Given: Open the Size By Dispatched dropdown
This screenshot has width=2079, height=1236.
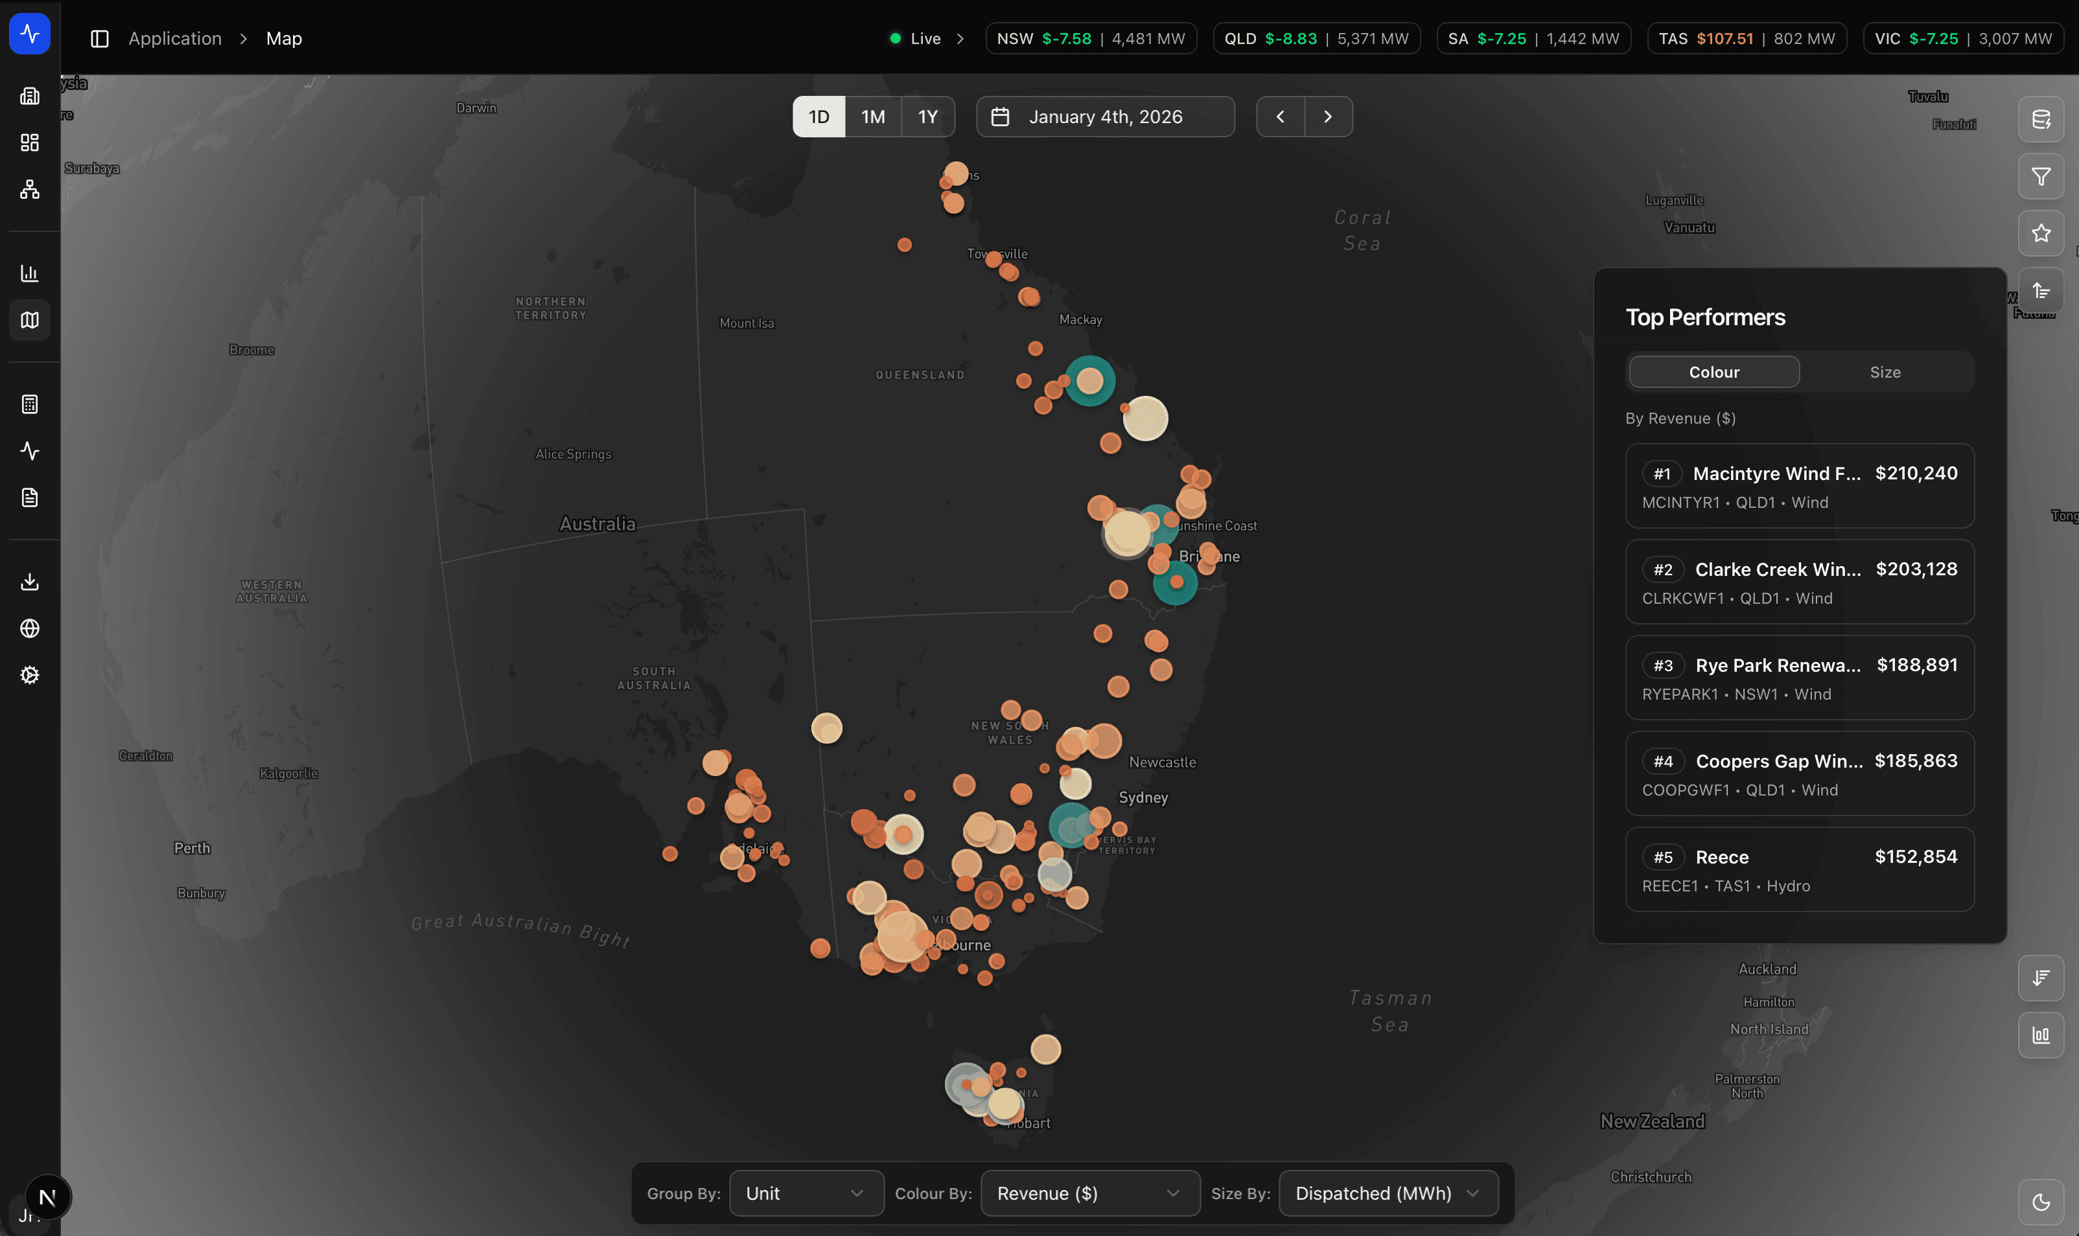Looking at the screenshot, I should point(1388,1193).
